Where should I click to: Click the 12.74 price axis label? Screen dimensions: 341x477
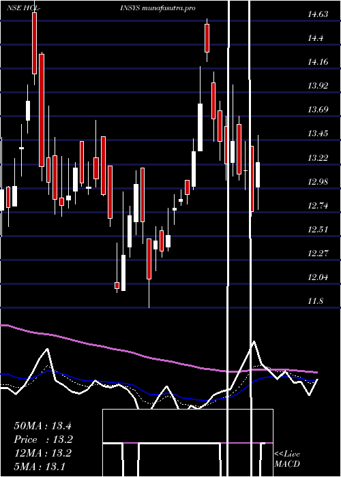pyautogui.click(x=318, y=206)
